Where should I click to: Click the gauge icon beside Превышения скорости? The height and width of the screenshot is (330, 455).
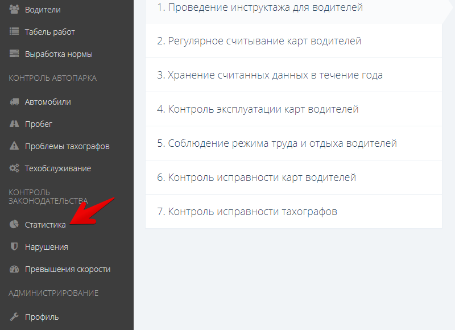coord(14,269)
